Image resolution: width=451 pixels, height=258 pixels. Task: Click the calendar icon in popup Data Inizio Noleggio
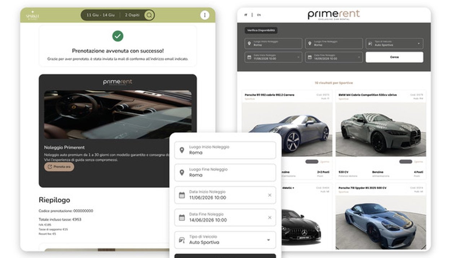point(182,195)
